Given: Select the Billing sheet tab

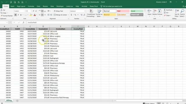Looking at the screenshot, I should [x=9, y=100].
